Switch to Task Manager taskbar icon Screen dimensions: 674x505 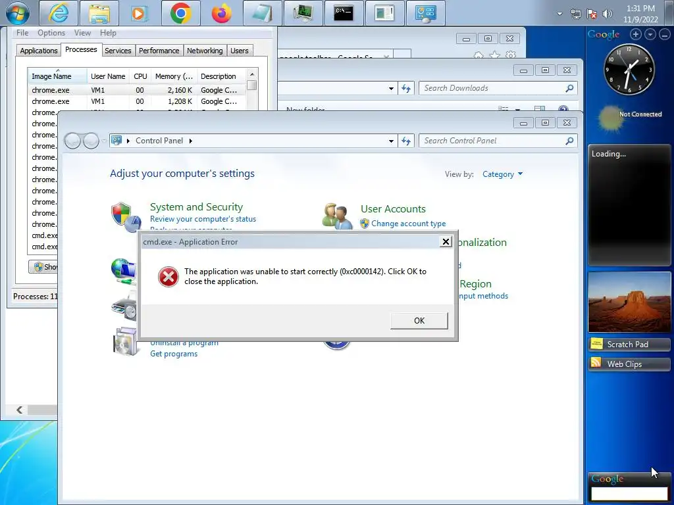click(303, 13)
